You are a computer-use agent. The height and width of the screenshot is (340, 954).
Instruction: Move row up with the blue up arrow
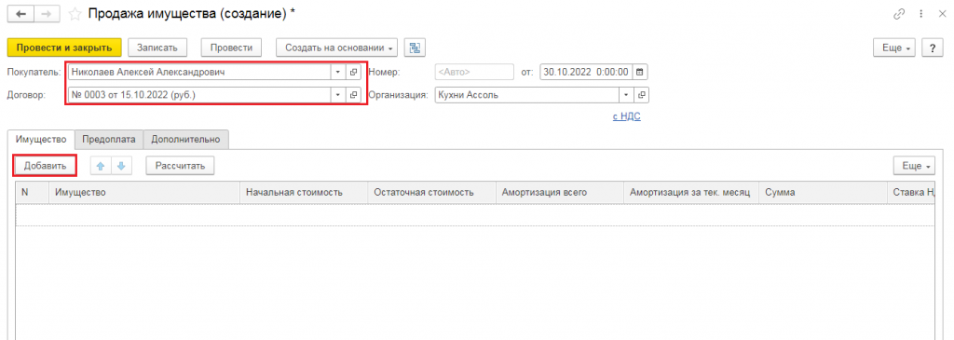click(101, 166)
